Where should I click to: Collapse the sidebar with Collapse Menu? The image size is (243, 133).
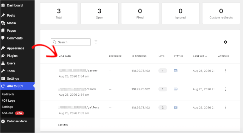[17, 121]
